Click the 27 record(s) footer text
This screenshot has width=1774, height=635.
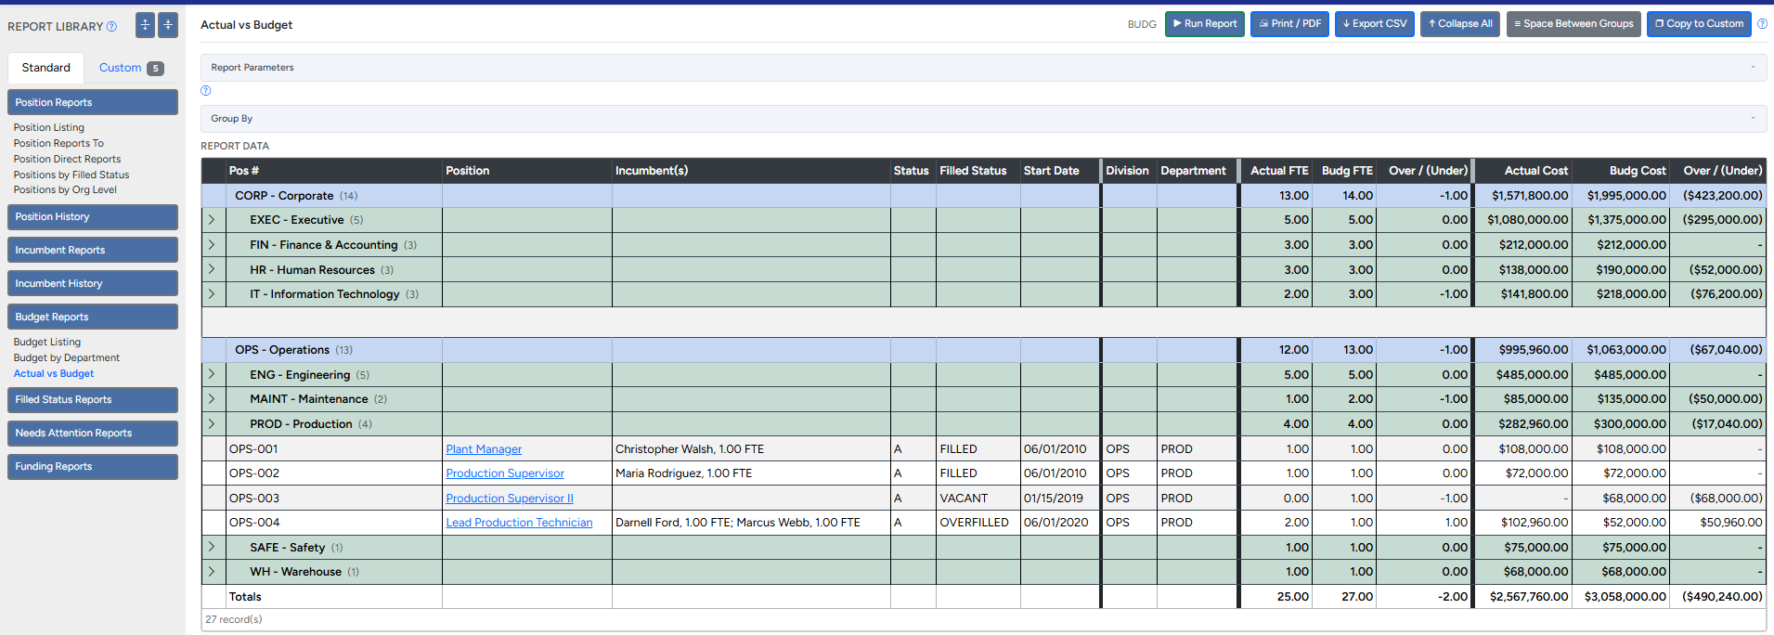point(234,619)
